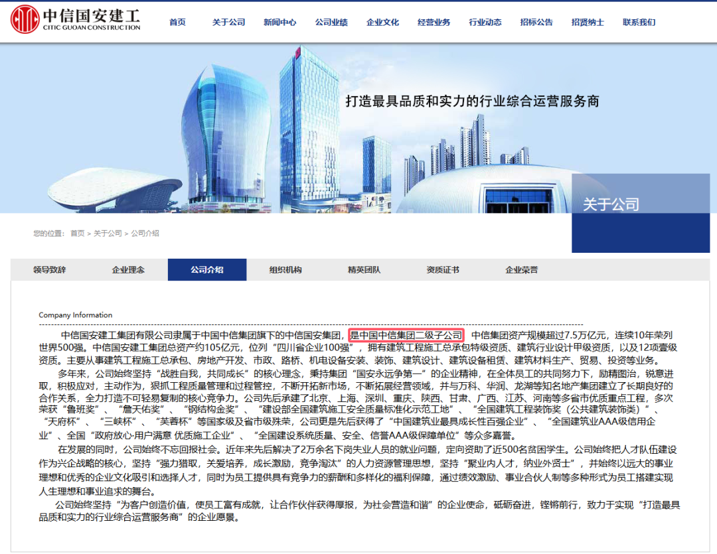Click the 公司介绍 breadcrumb link
The image size is (717, 554).
click(145, 233)
